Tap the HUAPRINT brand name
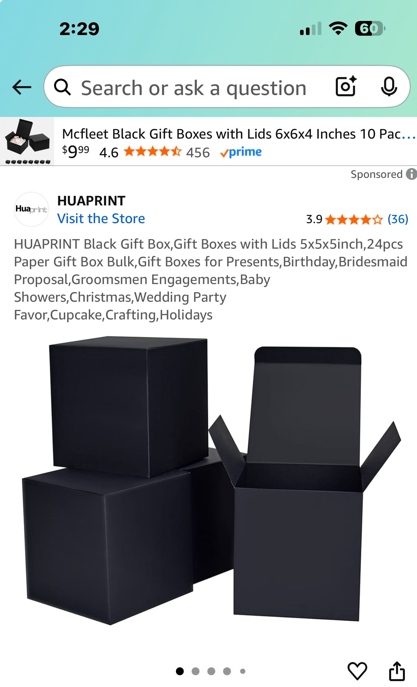 [x=91, y=201]
